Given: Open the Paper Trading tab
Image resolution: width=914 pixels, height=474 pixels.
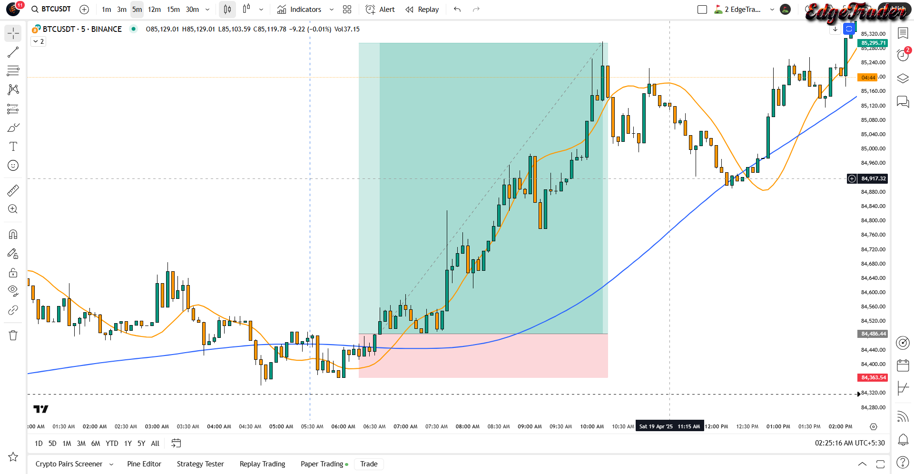Looking at the screenshot, I should tap(324, 464).
